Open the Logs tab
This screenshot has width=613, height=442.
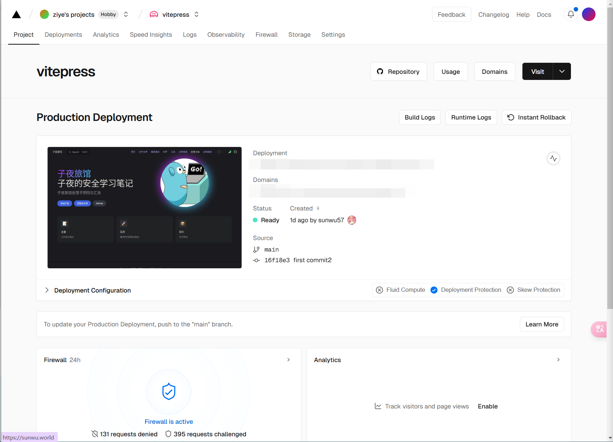click(x=190, y=35)
